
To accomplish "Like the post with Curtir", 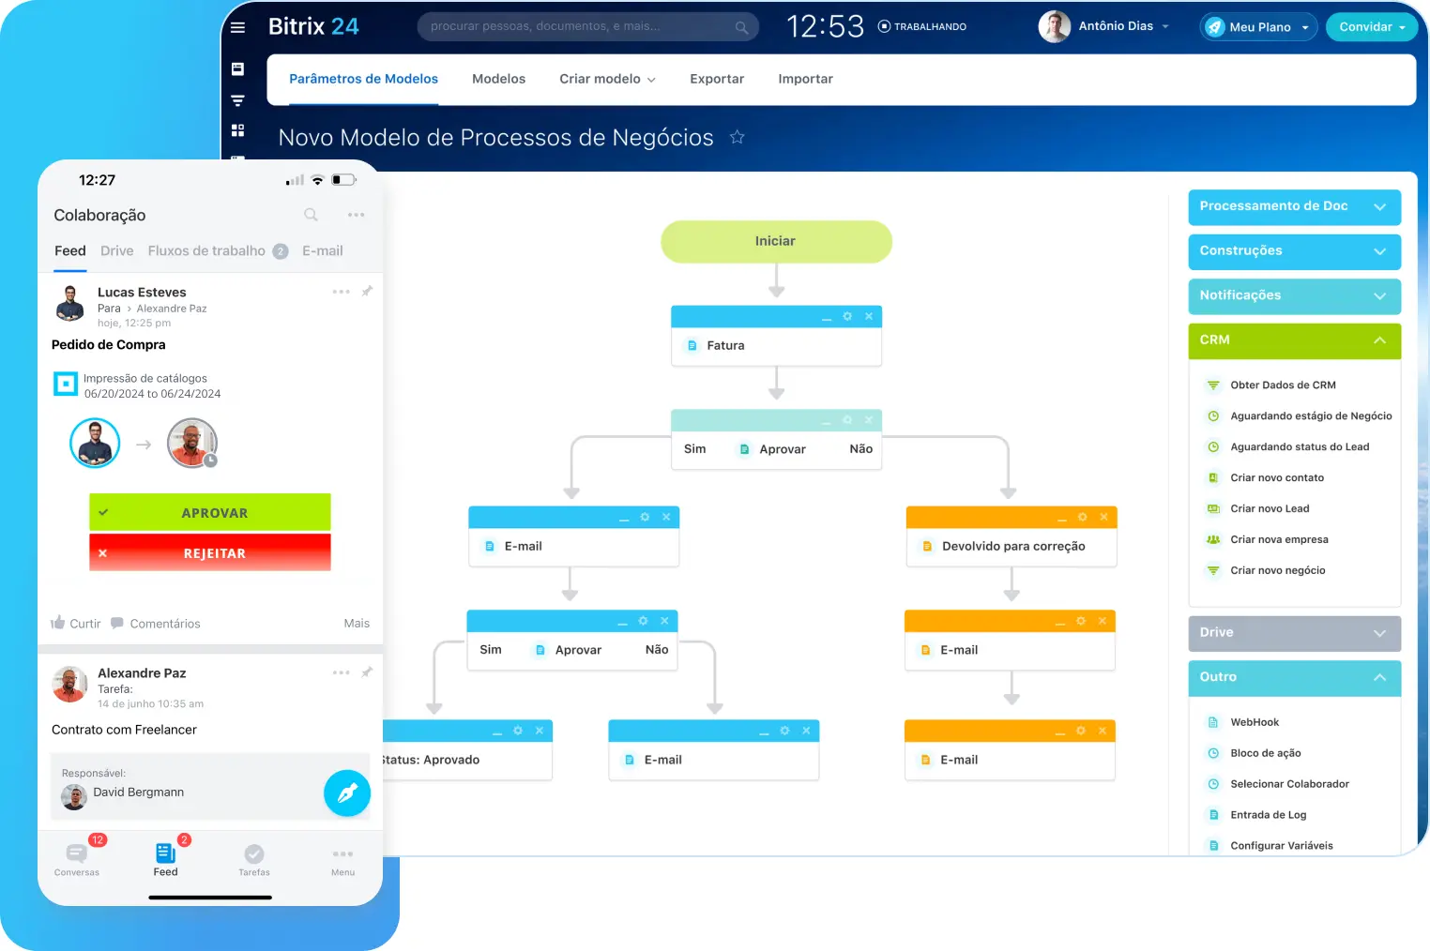I will [x=76, y=624].
